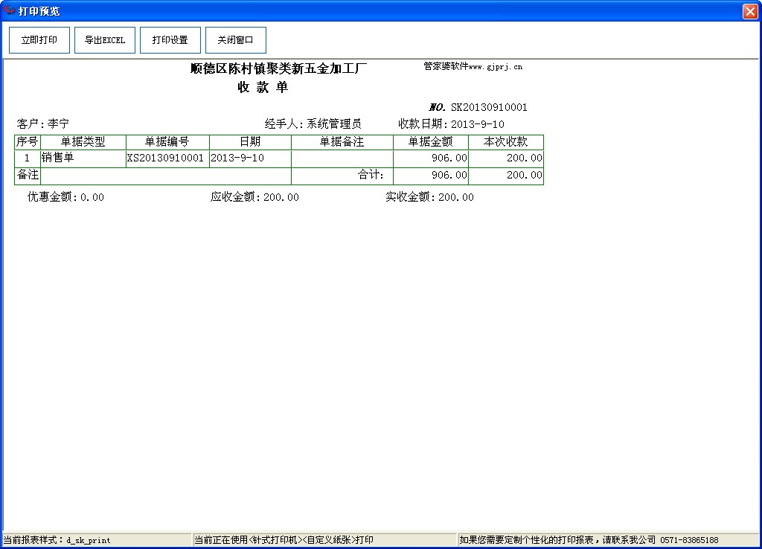
Task: Click the 2013-9-10 date cell in row 1
Action: (x=250, y=158)
